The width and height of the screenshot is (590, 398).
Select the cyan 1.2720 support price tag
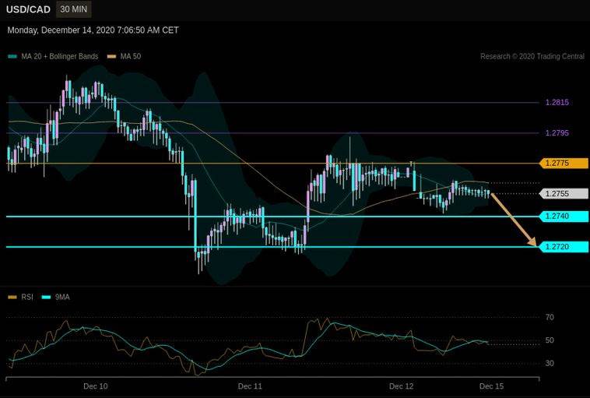tap(564, 247)
